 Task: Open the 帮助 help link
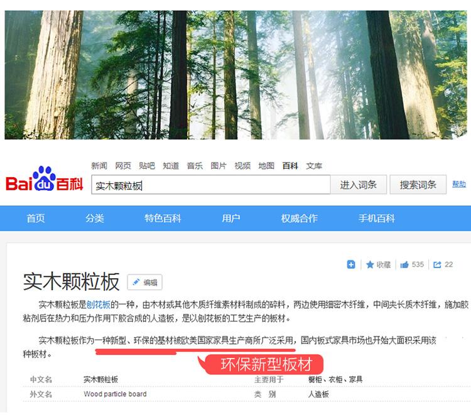click(x=459, y=184)
